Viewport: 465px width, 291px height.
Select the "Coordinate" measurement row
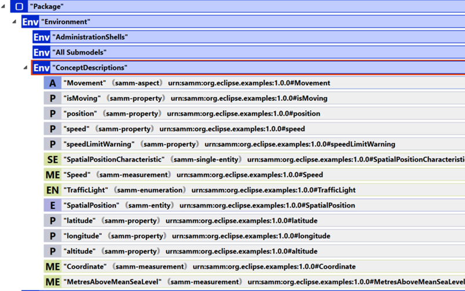(254, 266)
